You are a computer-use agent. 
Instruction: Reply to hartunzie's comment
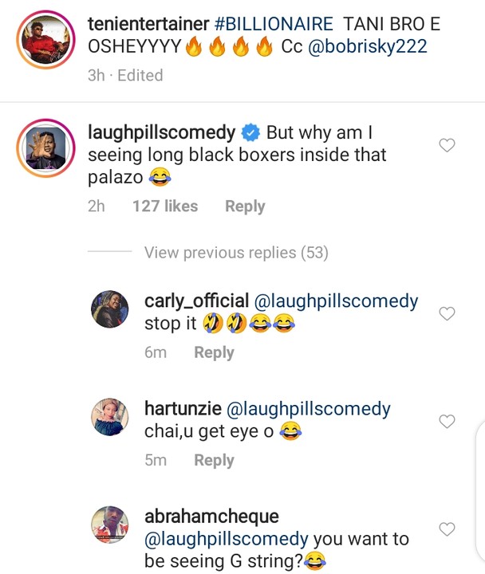tap(214, 460)
